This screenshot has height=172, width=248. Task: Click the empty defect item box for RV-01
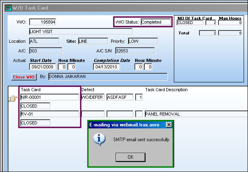coord(139,114)
